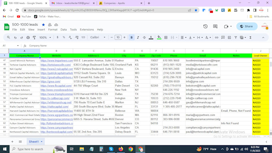Create a filter

point(236,37)
